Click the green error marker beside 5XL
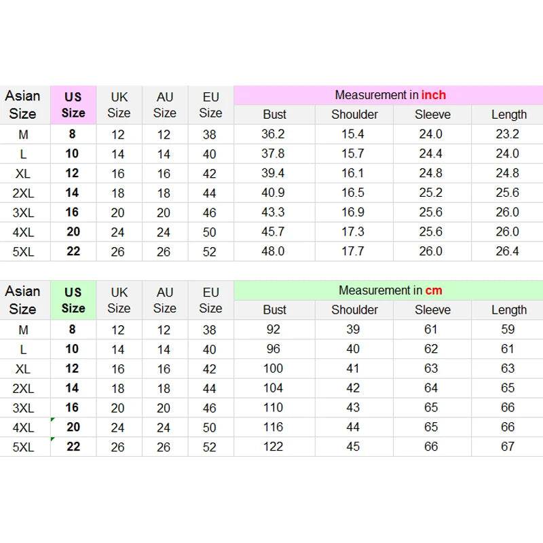Viewport: 543px width, 543px height. pos(53,439)
